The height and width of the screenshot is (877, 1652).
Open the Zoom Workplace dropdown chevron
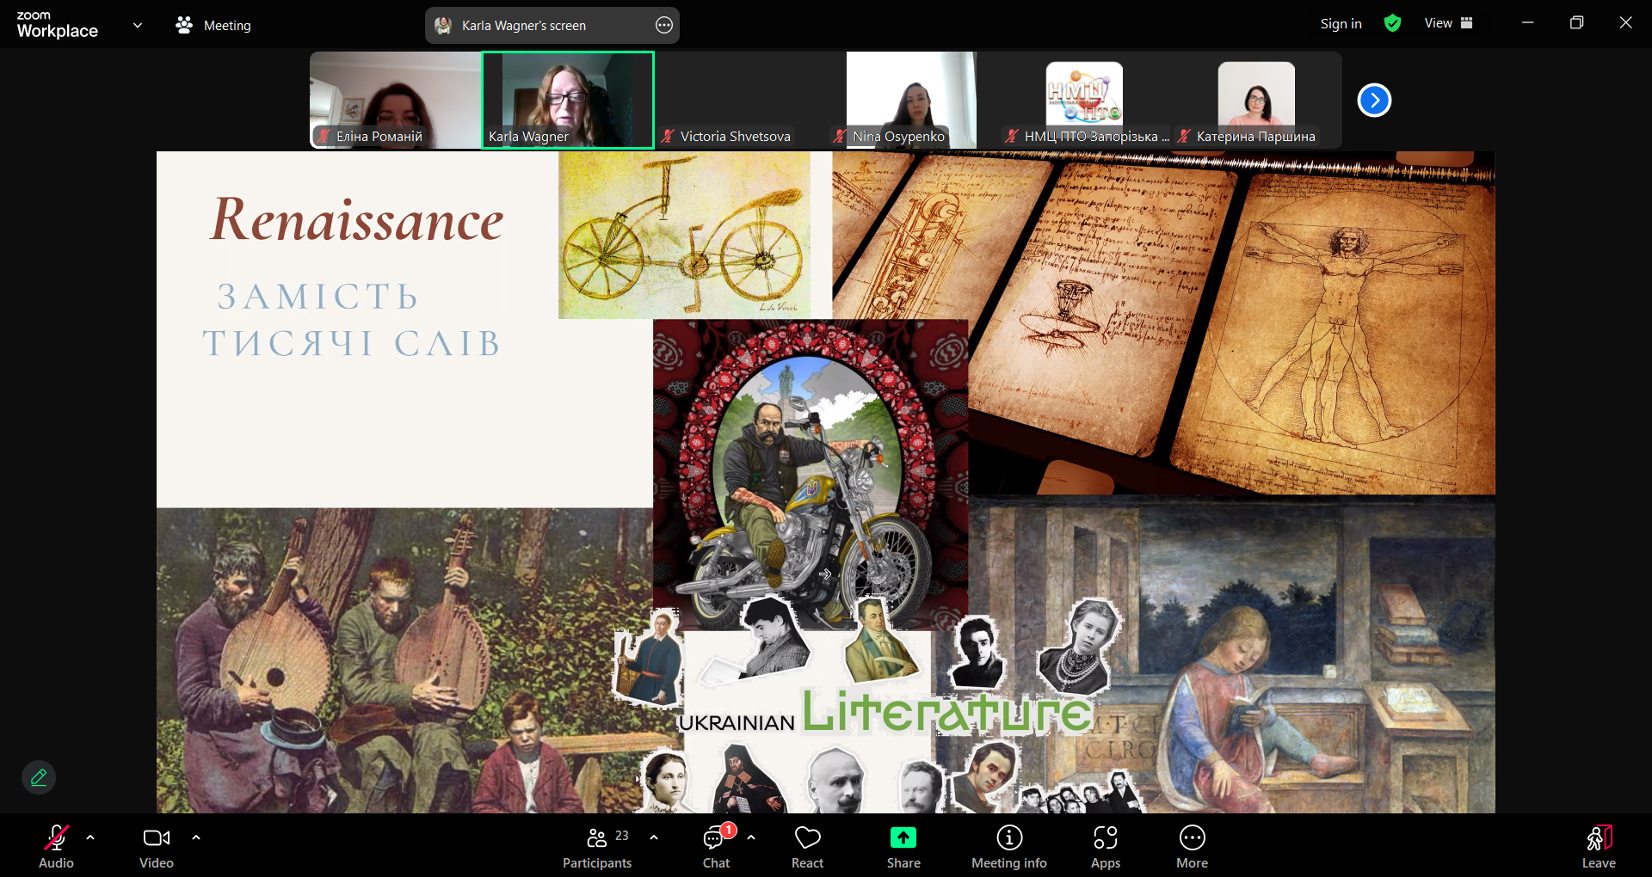[138, 25]
